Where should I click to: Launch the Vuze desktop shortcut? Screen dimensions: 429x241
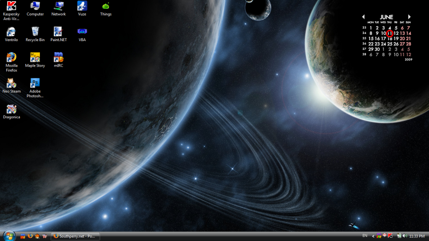click(82, 8)
